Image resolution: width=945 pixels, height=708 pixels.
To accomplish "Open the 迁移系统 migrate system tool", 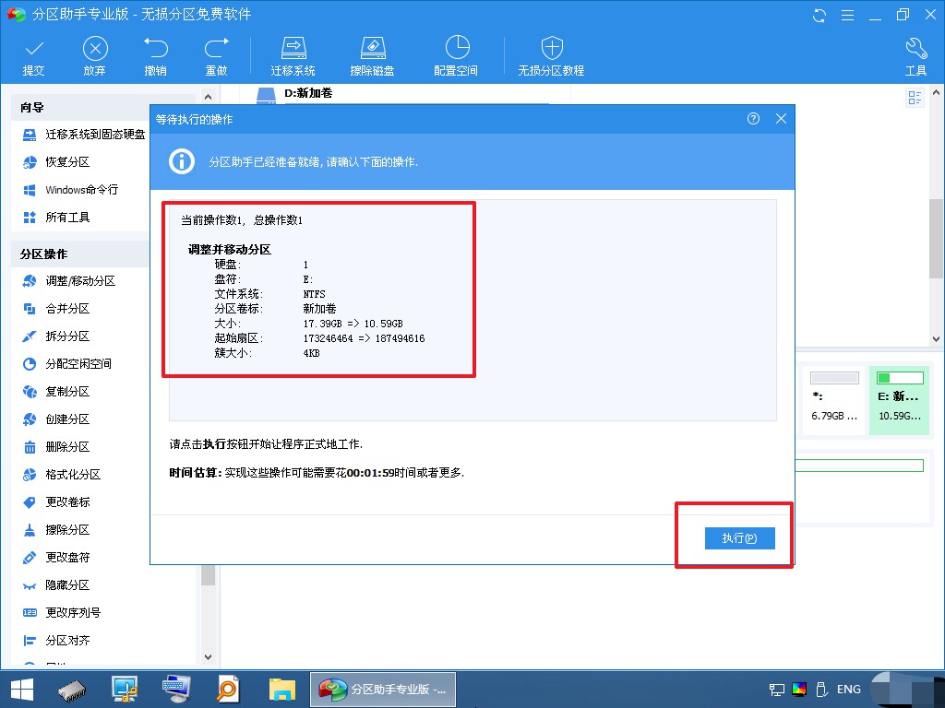I will pyautogui.click(x=293, y=56).
